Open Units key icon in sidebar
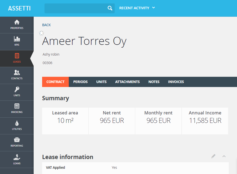Image resolution: width=237 pixels, height=174 pixels. pos(17,92)
